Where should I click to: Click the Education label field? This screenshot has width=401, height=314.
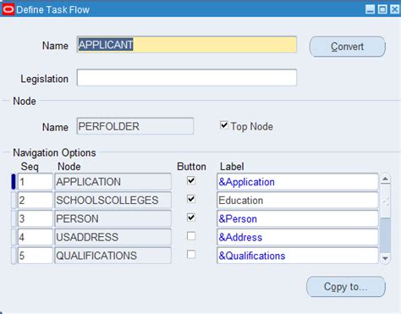[298, 201]
